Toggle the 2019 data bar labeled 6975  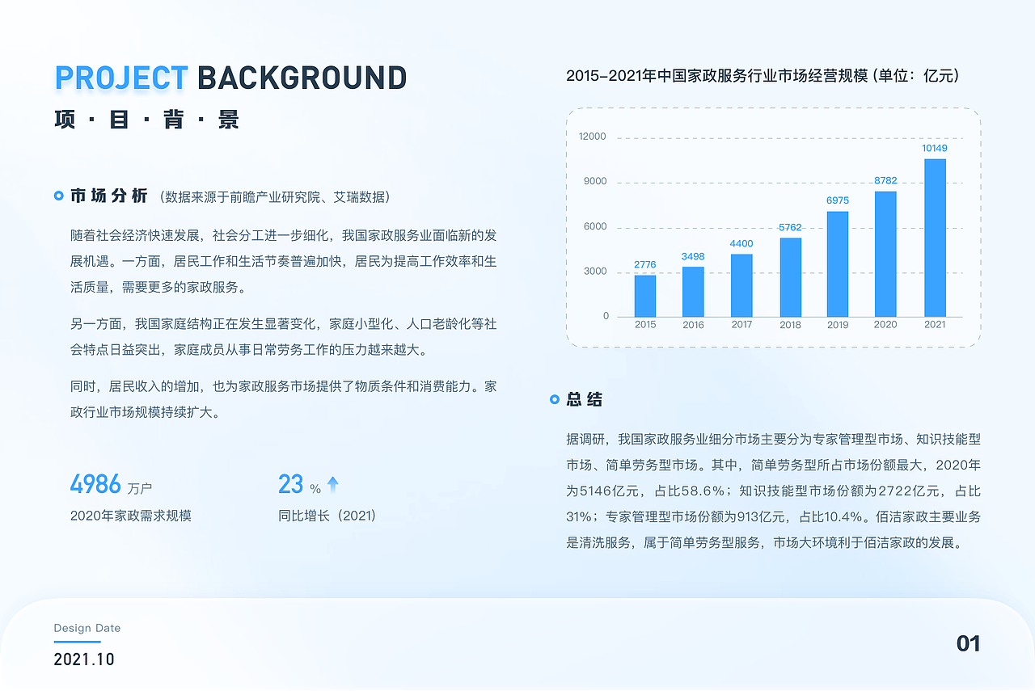pyautogui.click(x=838, y=265)
